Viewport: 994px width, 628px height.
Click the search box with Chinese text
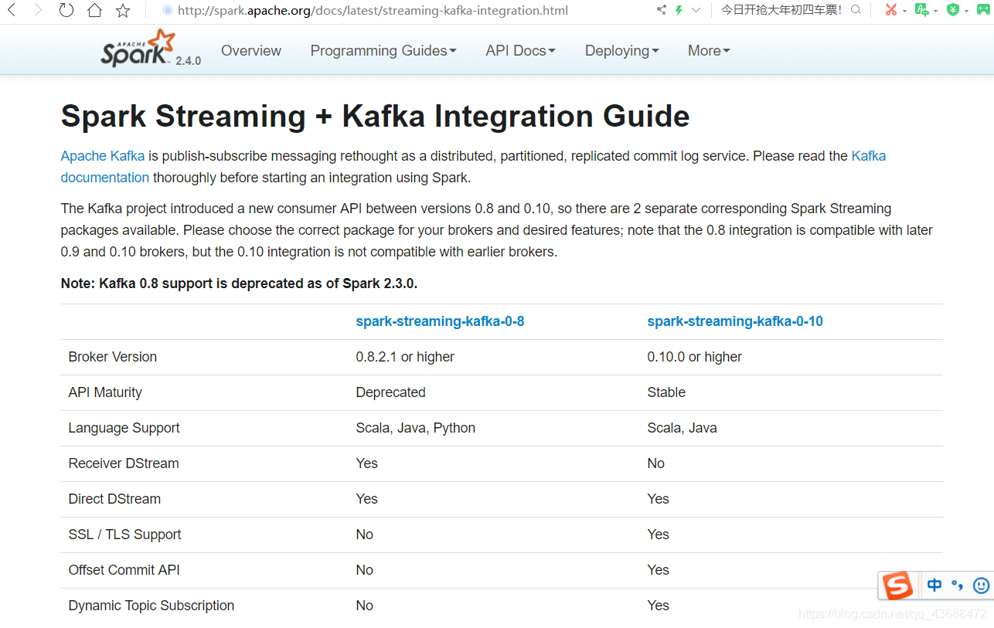(x=781, y=10)
